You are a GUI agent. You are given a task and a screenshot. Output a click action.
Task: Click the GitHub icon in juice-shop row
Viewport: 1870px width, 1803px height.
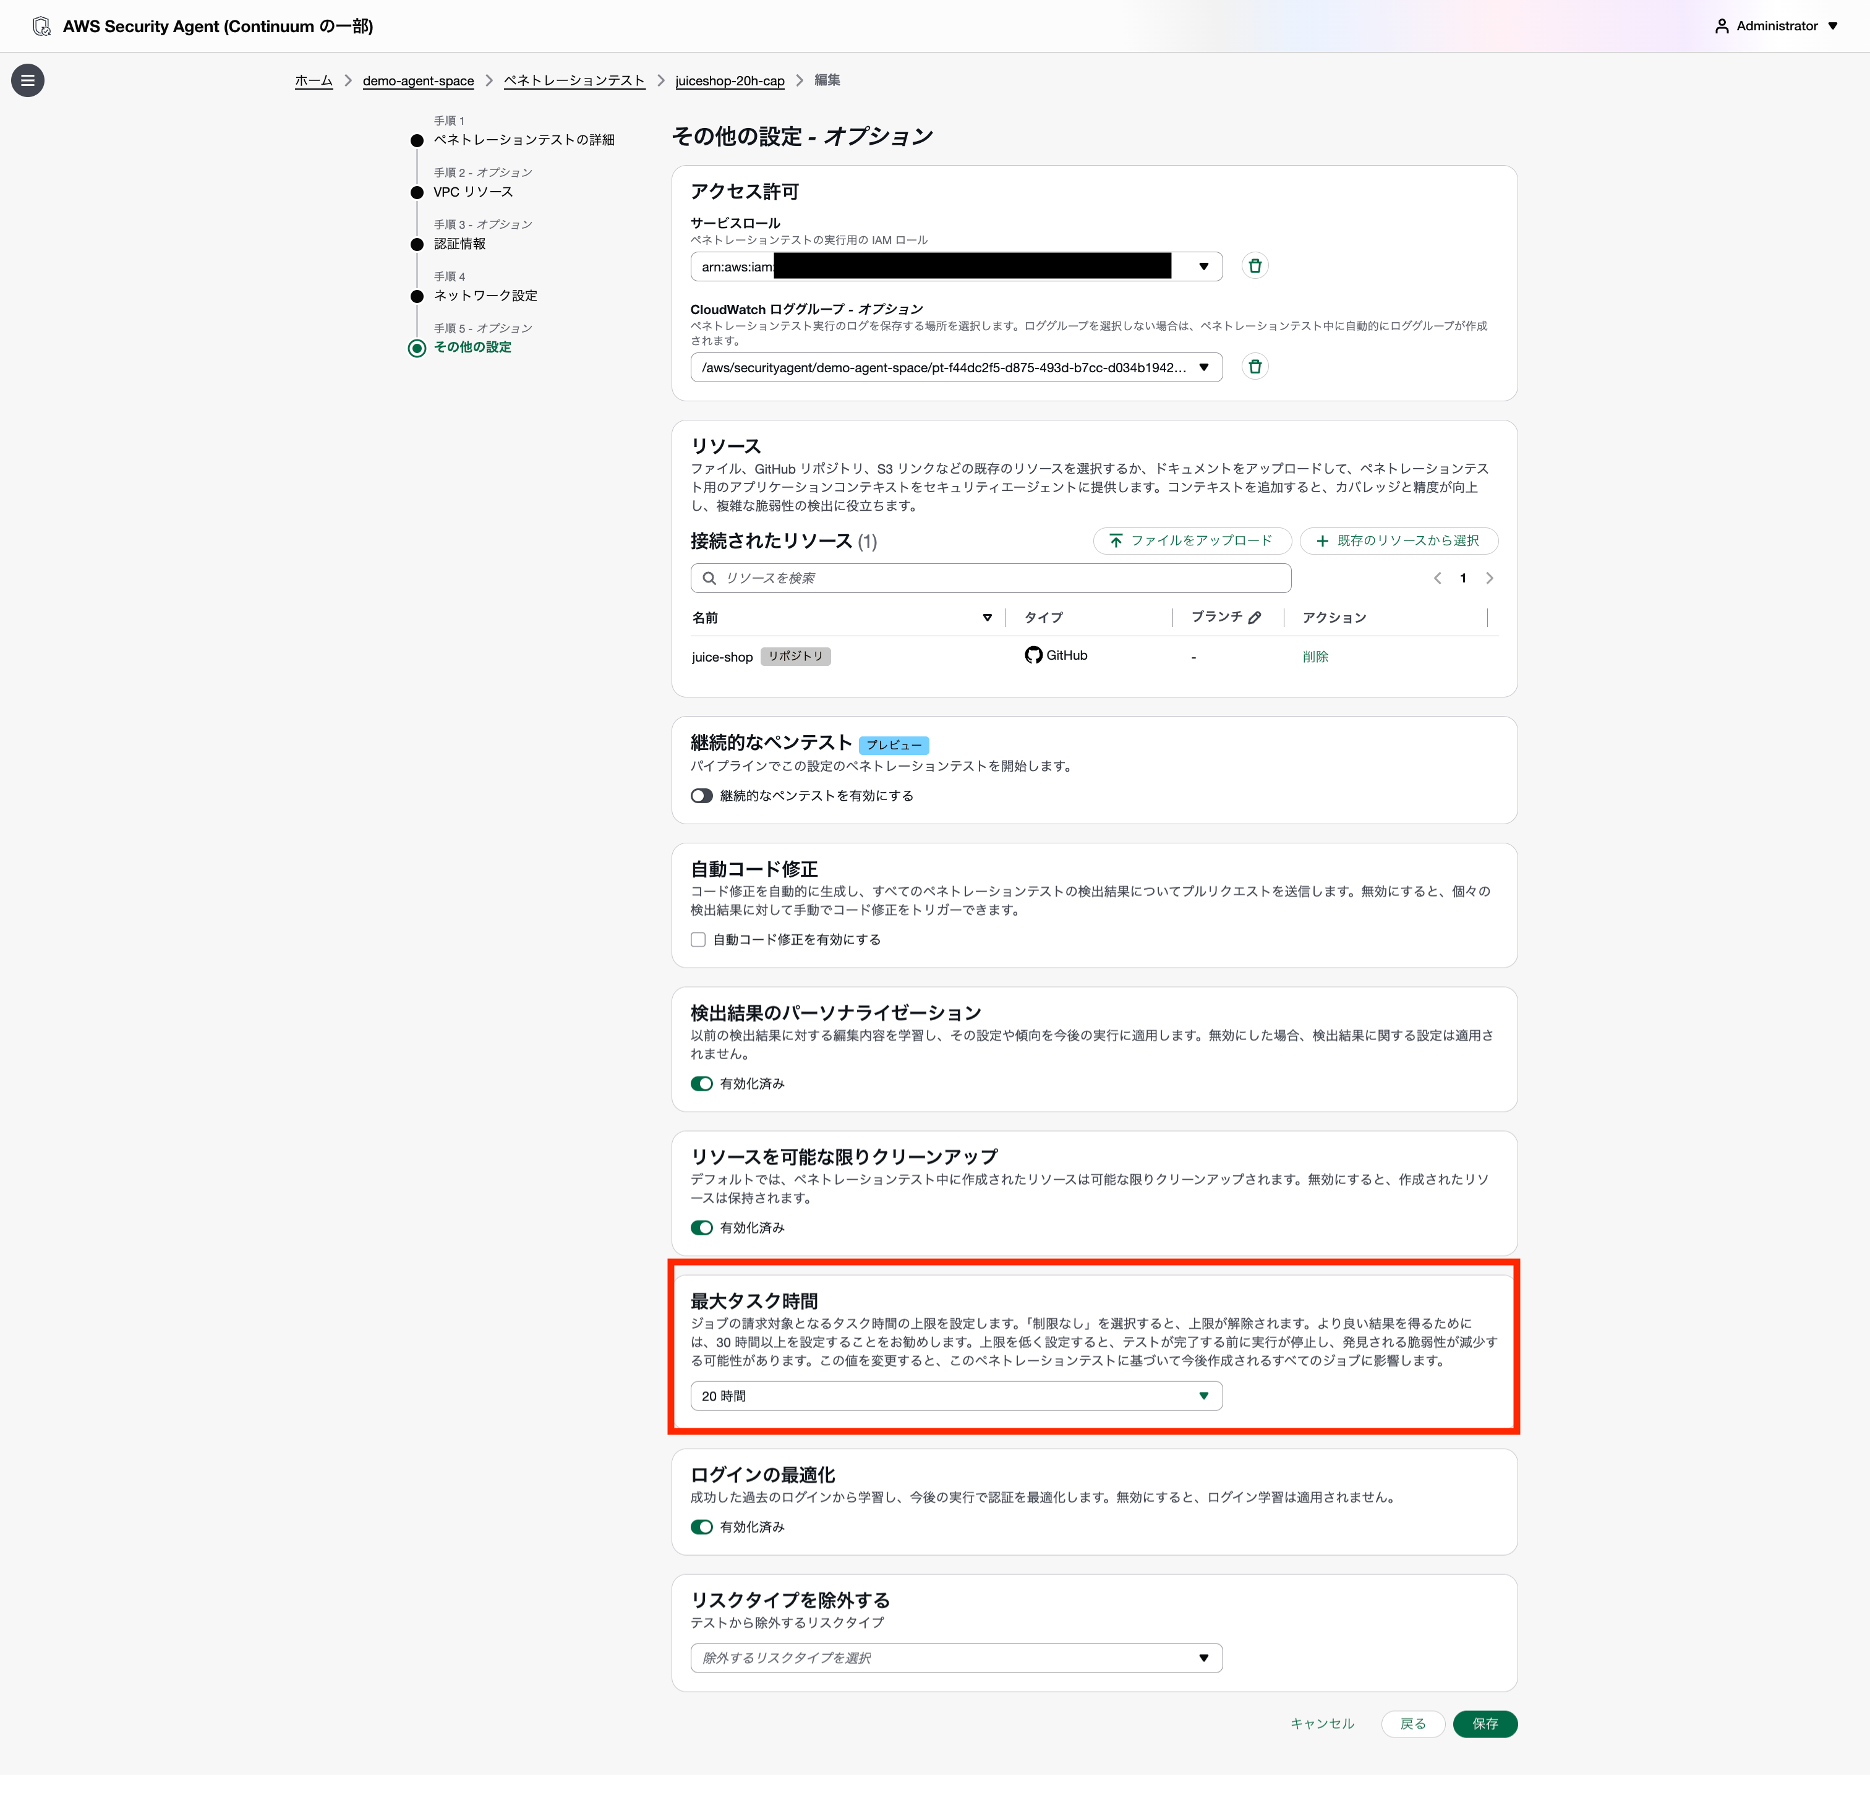tap(1033, 655)
